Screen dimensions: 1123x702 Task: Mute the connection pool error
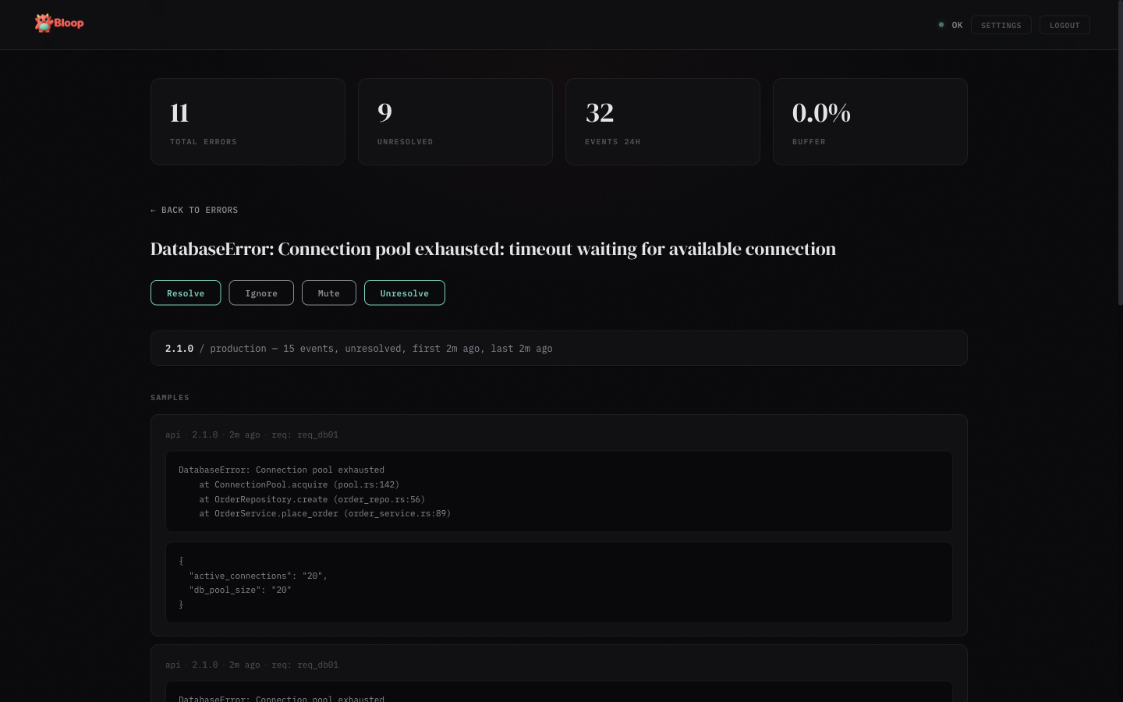coord(328,292)
